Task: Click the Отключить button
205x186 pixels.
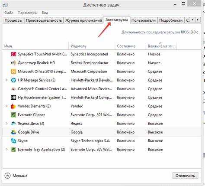Action: click(185, 176)
